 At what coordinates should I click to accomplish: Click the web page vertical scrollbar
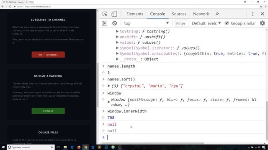[x=98, y=85]
